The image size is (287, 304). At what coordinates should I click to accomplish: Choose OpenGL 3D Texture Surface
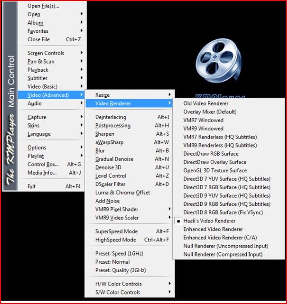(229, 171)
